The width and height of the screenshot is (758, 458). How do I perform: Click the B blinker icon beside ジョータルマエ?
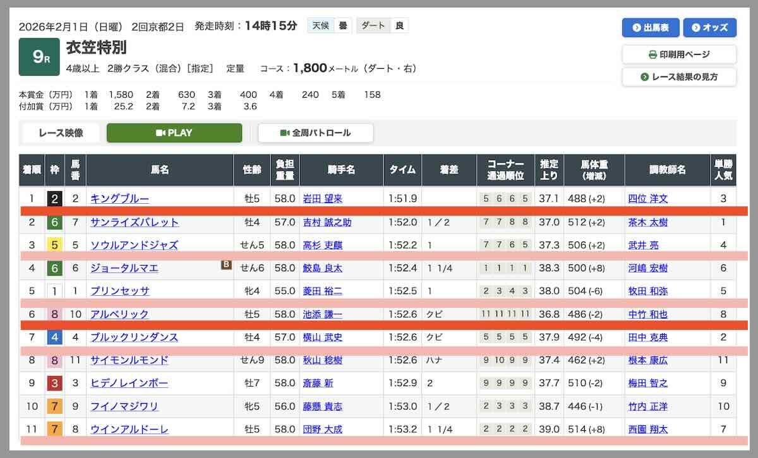226,265
